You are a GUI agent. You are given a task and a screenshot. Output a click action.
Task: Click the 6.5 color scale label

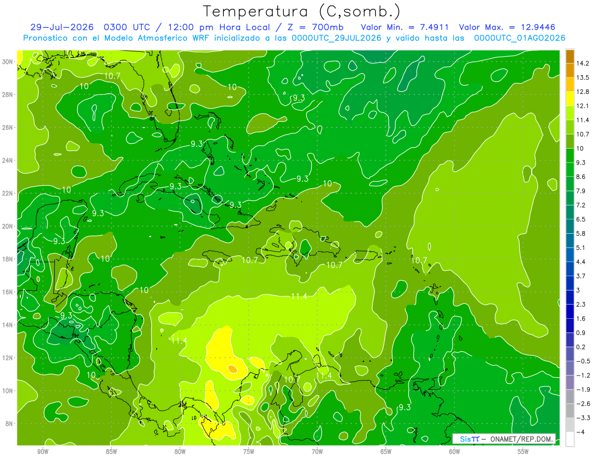click(582, 219)
